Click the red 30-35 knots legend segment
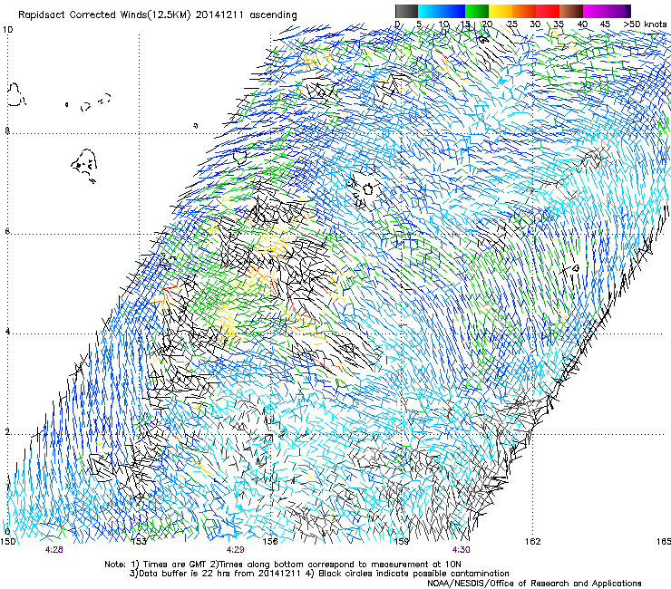The height and width of the screenshot is (589, 671). point(548,11)
